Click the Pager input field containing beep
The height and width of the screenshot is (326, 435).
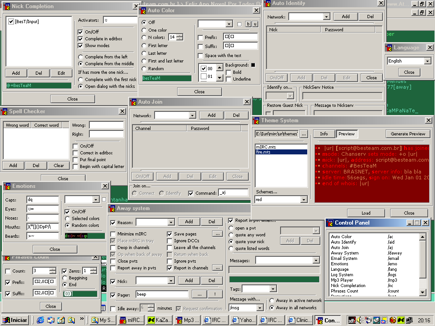(162, 294)
